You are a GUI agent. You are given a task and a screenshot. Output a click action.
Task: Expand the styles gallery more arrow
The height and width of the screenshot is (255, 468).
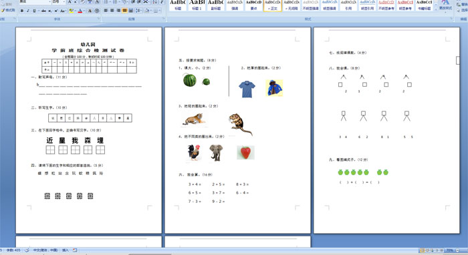point(436,9)
